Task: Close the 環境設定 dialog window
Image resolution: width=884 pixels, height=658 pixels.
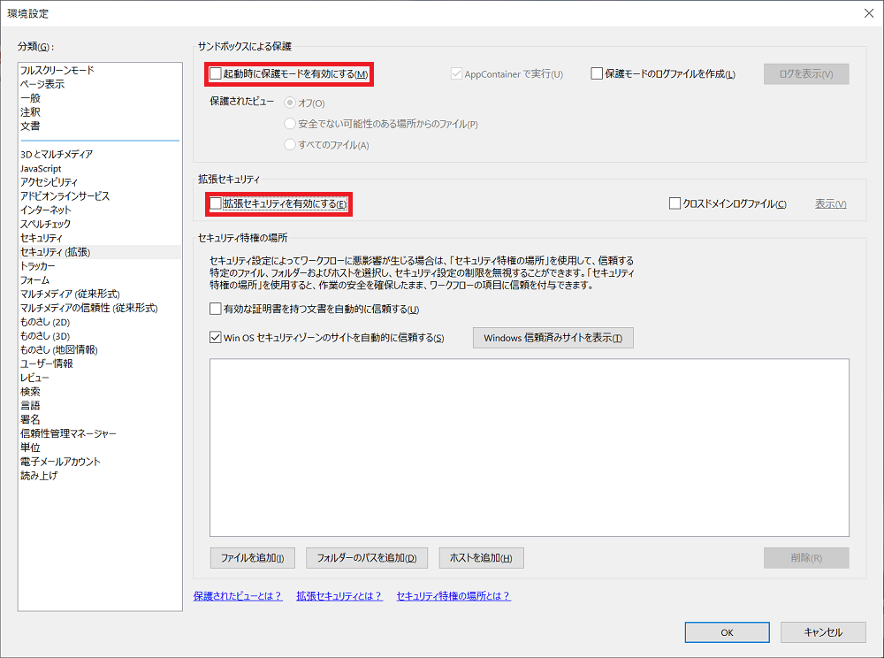Action: tap(869, 13)
